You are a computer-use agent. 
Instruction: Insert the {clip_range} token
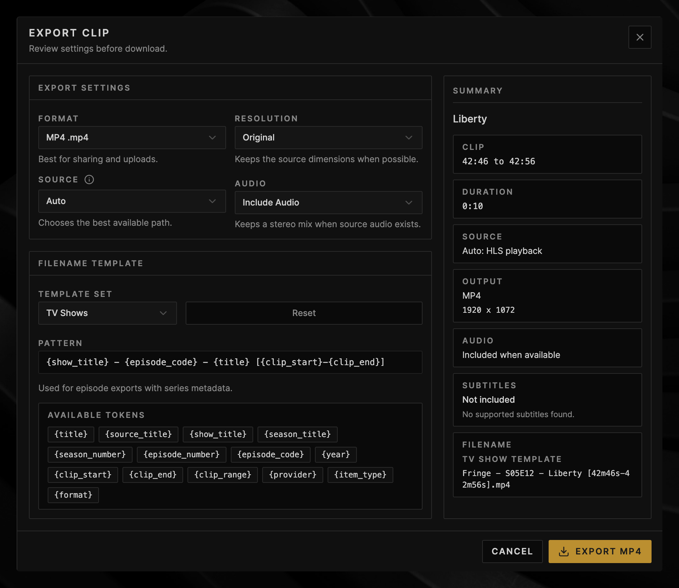(x=222, y=475)
